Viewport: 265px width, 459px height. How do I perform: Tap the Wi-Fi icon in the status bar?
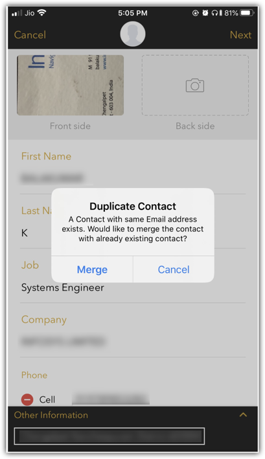(x=42, y=12)
